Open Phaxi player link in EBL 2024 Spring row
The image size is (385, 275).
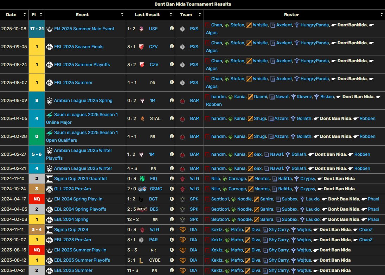(x=373, y=219)
